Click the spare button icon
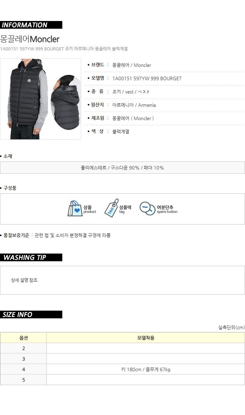The image size is (245, 415). [147, 209]
